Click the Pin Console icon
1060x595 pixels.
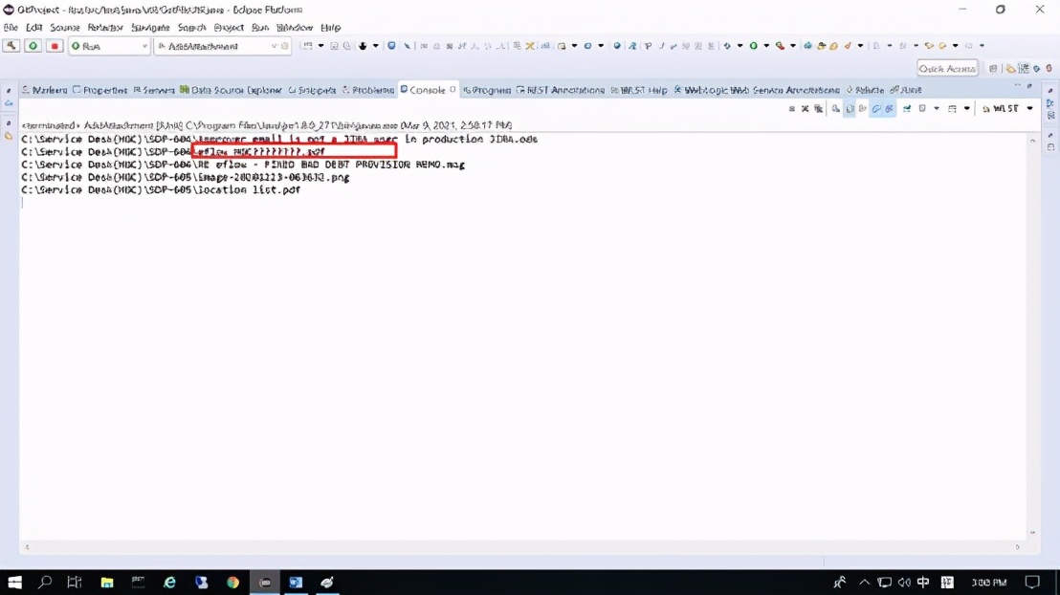tap(907, 109)
